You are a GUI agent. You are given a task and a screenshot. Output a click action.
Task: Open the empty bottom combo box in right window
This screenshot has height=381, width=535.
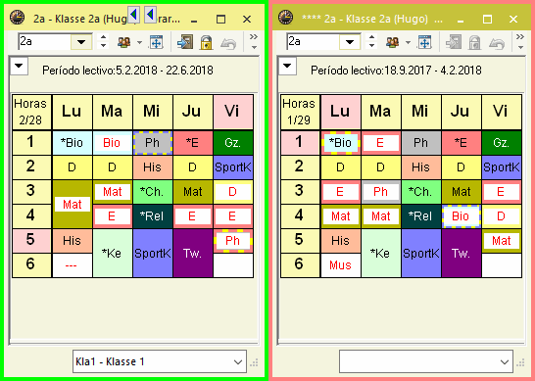point(426,361)
